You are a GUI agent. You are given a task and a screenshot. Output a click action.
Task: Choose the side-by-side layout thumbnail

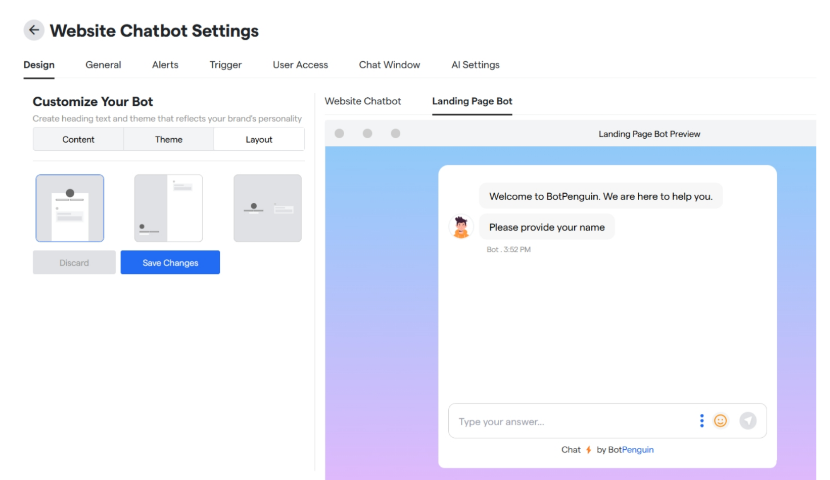click(267, 208)
